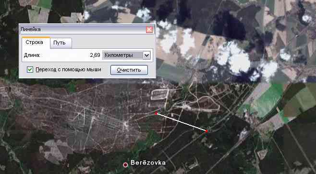This screenshot has height=174, width=316.
Task: Click the middle of the white ruler line
Action: (x=182, y=122)
